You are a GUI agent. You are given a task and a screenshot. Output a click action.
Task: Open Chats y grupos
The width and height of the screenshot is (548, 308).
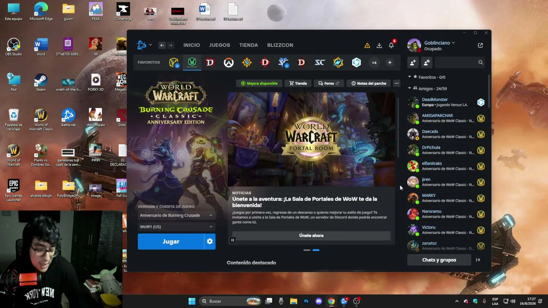point(439,260)
